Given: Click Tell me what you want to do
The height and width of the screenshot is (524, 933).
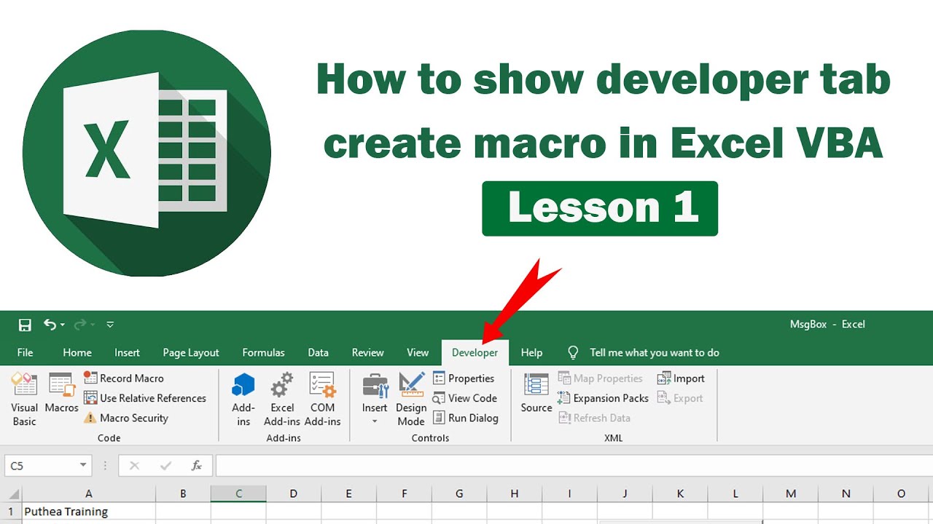Looking at the screenshot, I should pyautogui.click(x=655, y=352).
